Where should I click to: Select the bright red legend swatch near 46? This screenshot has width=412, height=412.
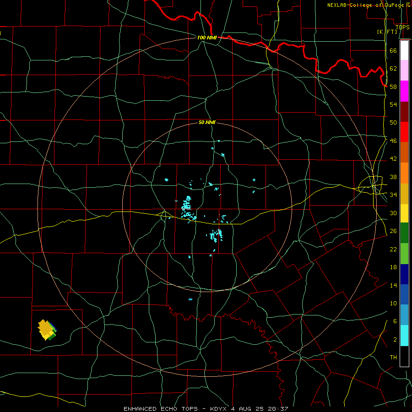tap(404, 132)
